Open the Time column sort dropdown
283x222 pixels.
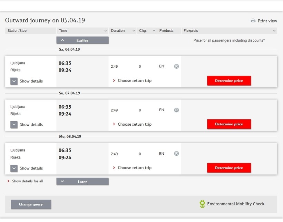pos(105,31)
